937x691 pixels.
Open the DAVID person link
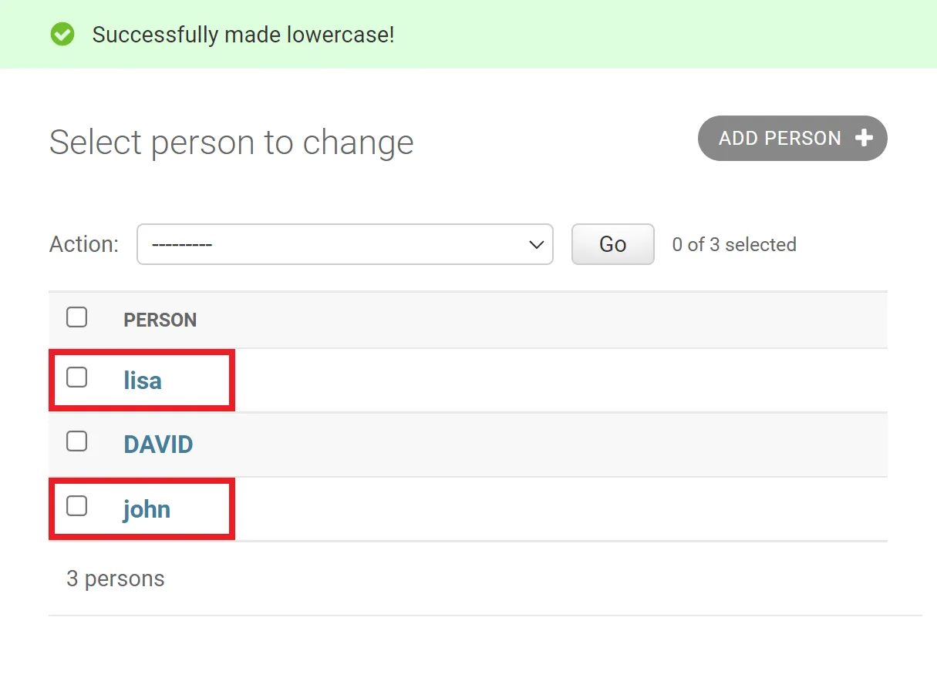click(158, 444)
